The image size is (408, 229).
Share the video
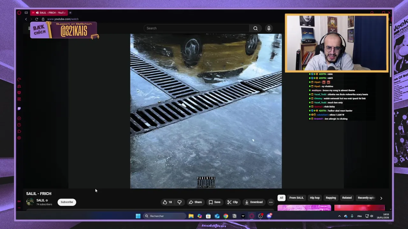coord(195,202)
